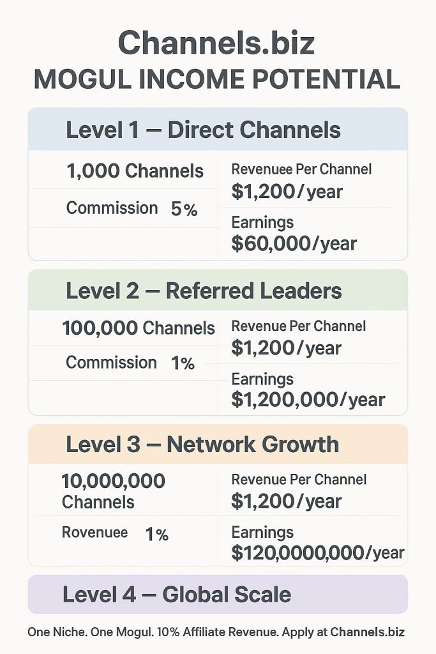Select the Level 1 — Direct Channels header

[203, 130]
